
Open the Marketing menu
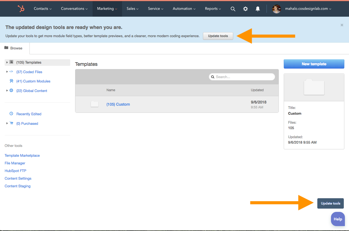pos(107,9)
